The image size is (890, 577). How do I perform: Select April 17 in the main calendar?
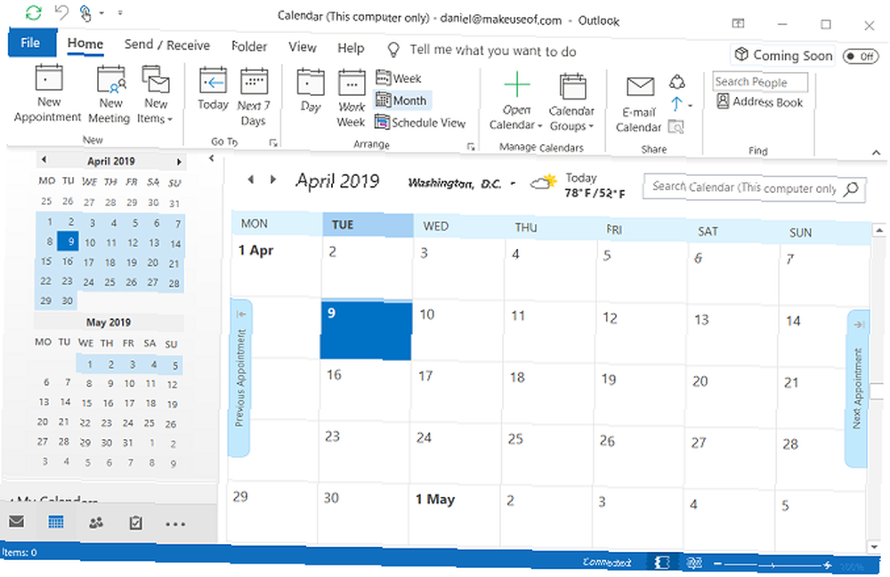tap(457, 392)
